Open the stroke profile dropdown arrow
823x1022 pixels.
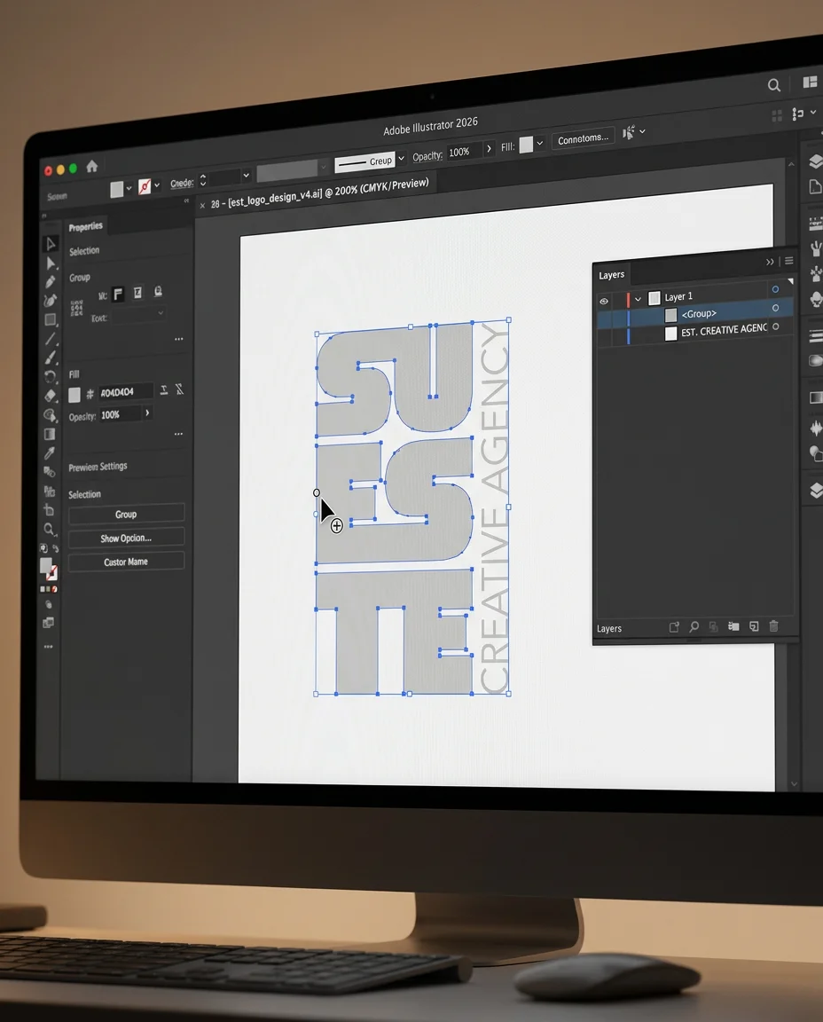(401, 158)
